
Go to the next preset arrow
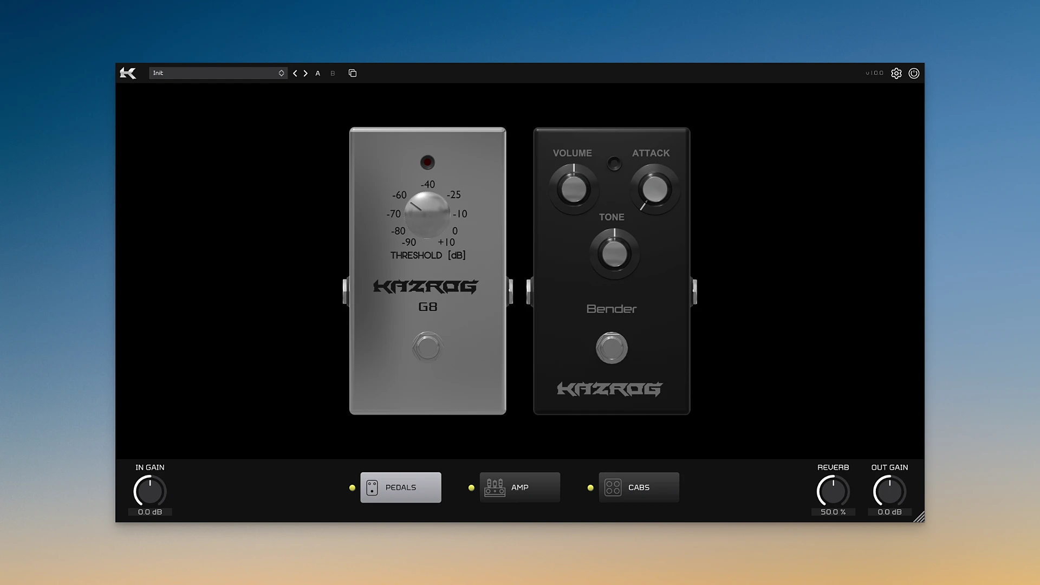click(305, 73)
